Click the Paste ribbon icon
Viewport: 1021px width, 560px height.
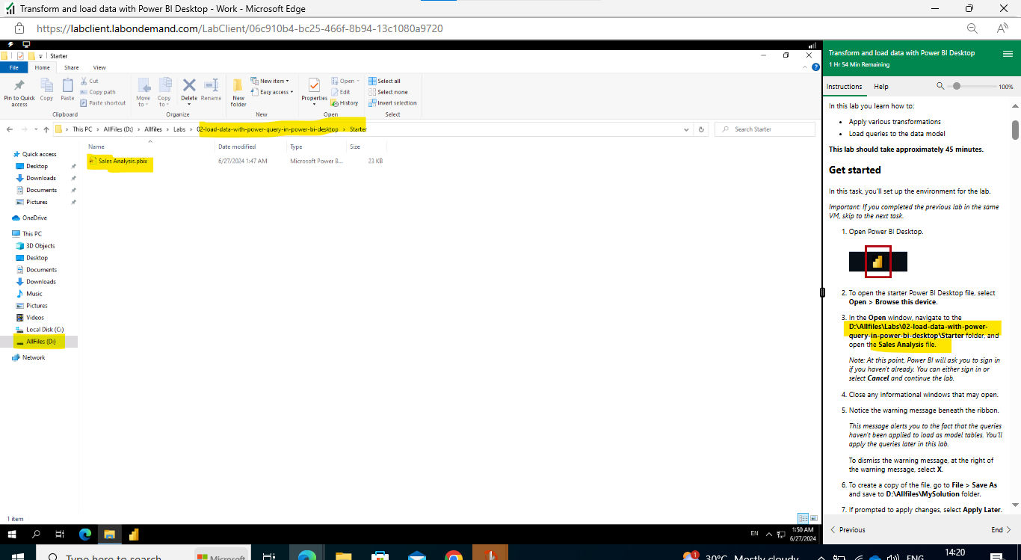click(67, 85)
